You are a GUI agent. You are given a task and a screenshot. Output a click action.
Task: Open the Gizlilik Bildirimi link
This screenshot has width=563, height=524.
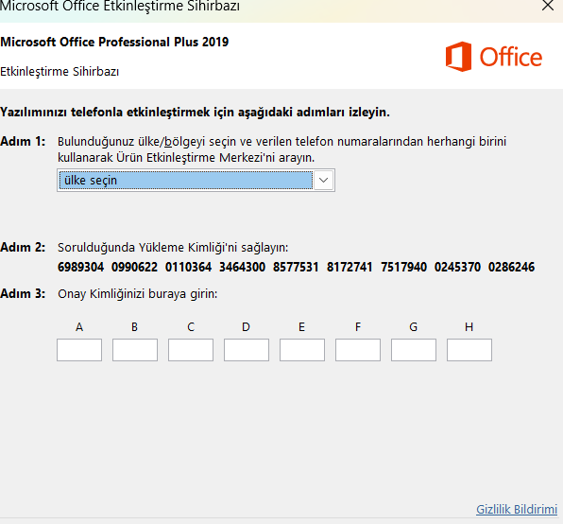[x=517, y=509]
